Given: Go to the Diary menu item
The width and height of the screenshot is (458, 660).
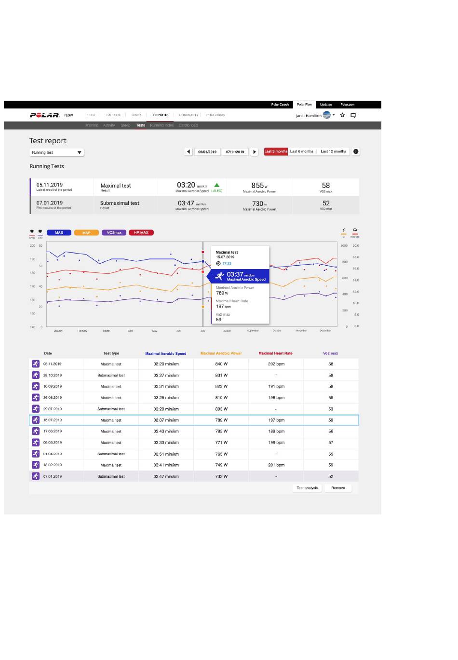Looking at the screenshot, I should 136,115.
